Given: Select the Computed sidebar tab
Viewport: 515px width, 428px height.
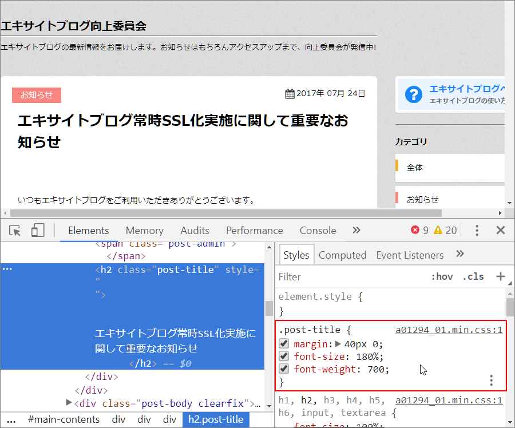Looking at the screenshot, I should click(343, 255).
